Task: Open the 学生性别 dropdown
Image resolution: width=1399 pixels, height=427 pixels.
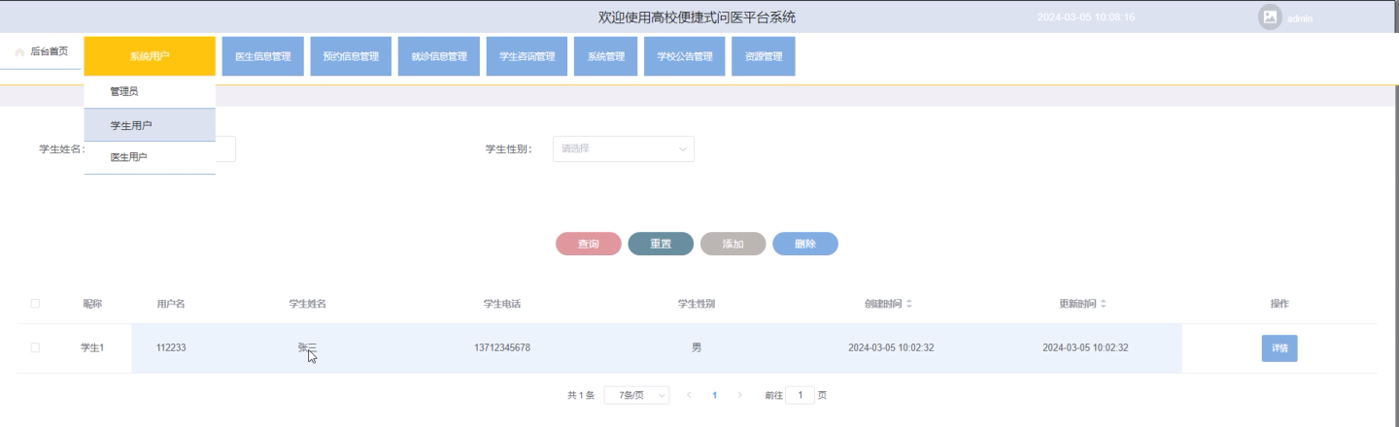Action: (624, 148)
